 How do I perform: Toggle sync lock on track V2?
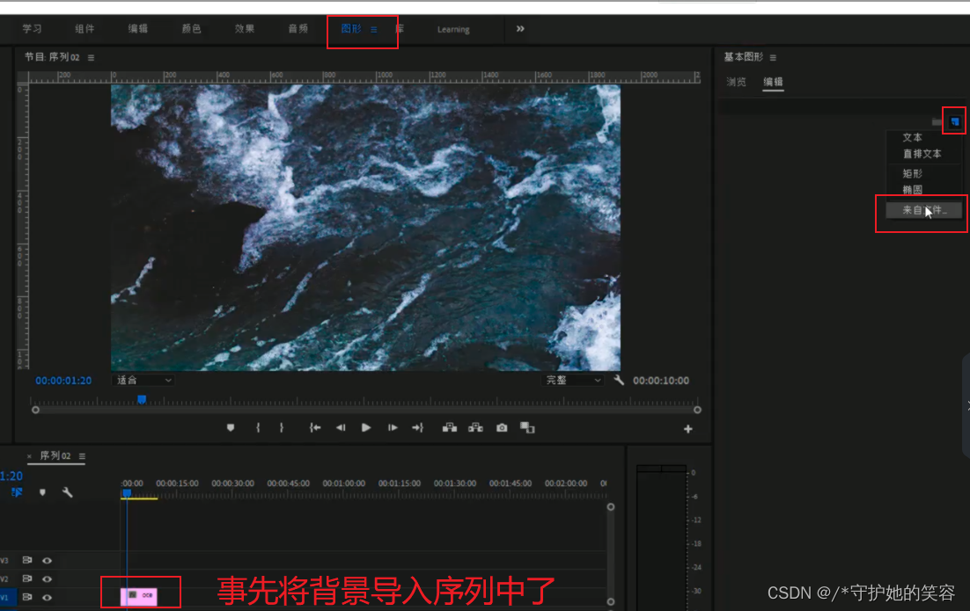pos(26,578)
